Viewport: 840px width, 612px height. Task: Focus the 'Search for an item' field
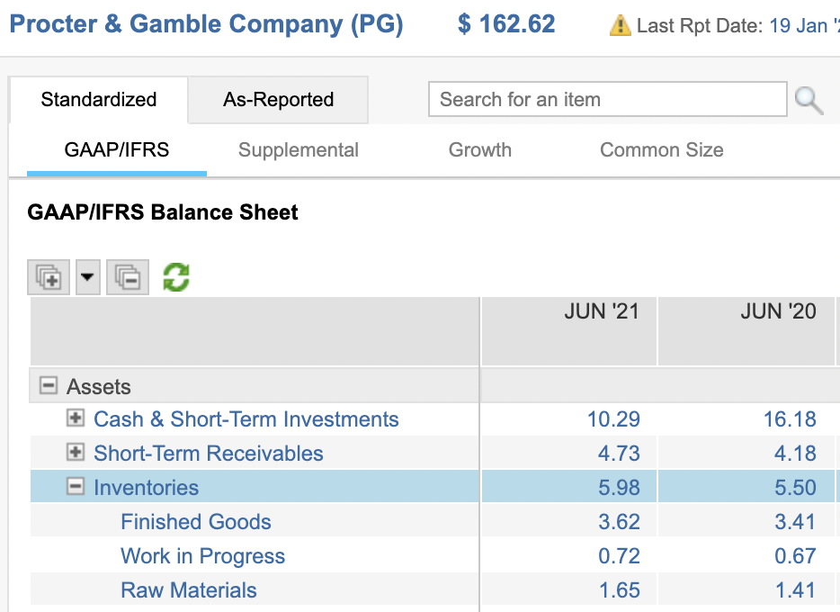click(x=607, y=100)
